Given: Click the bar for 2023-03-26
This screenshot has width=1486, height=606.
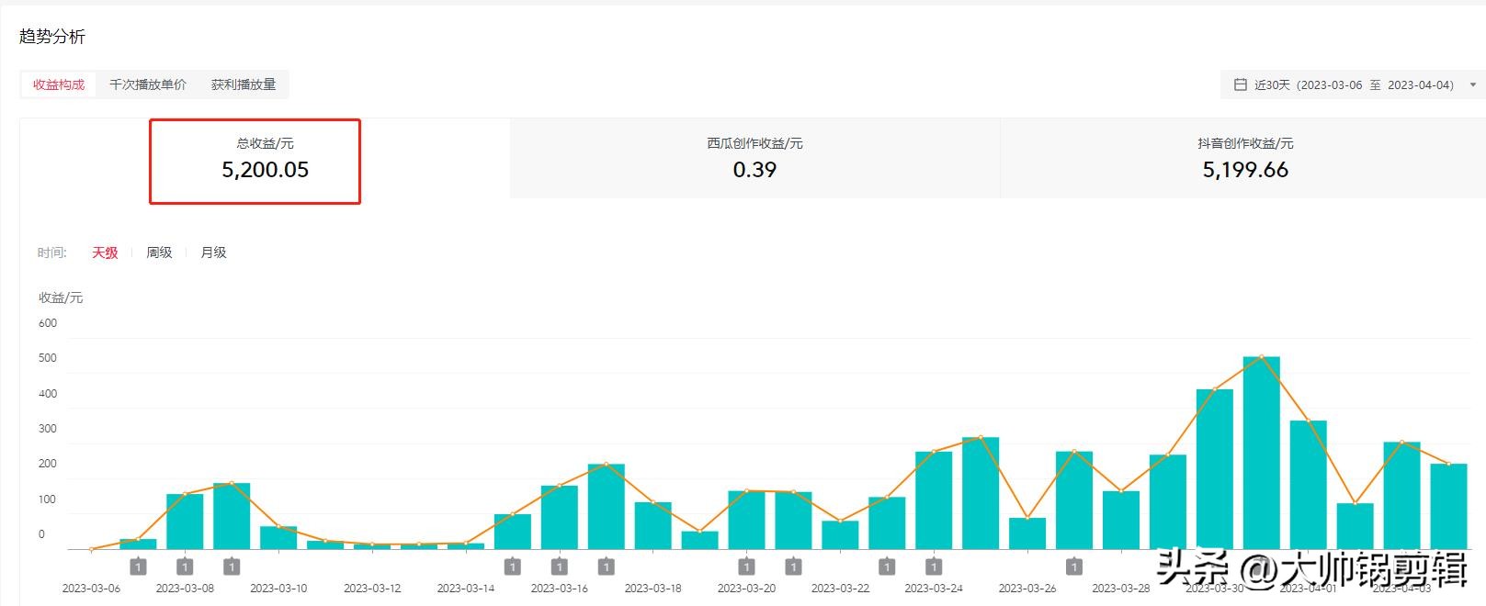Looking at the screenshot, I should pos(1027,533).
